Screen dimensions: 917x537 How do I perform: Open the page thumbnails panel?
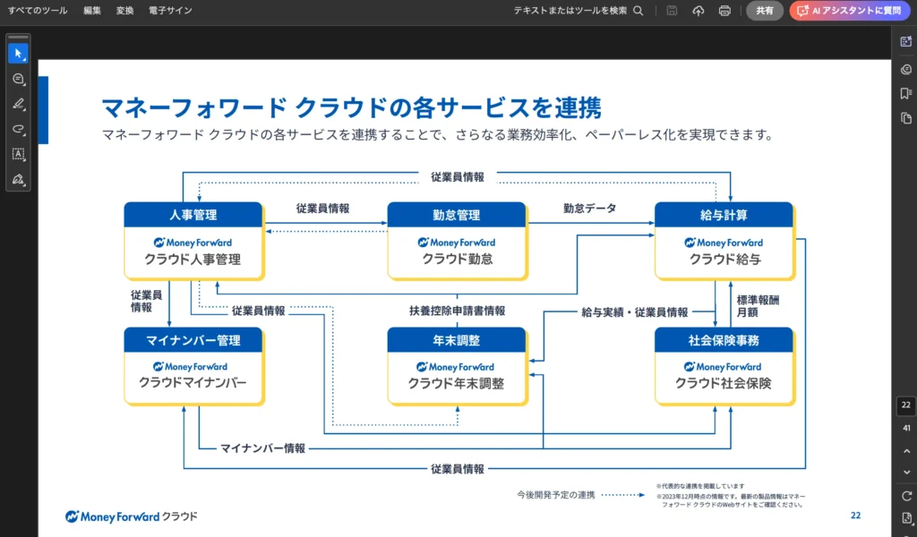pos(906,118)
